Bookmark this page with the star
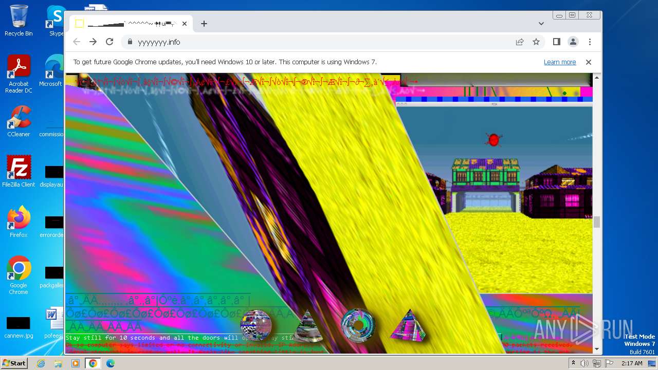This screenshot has height=370, width=658. (536, 42)
